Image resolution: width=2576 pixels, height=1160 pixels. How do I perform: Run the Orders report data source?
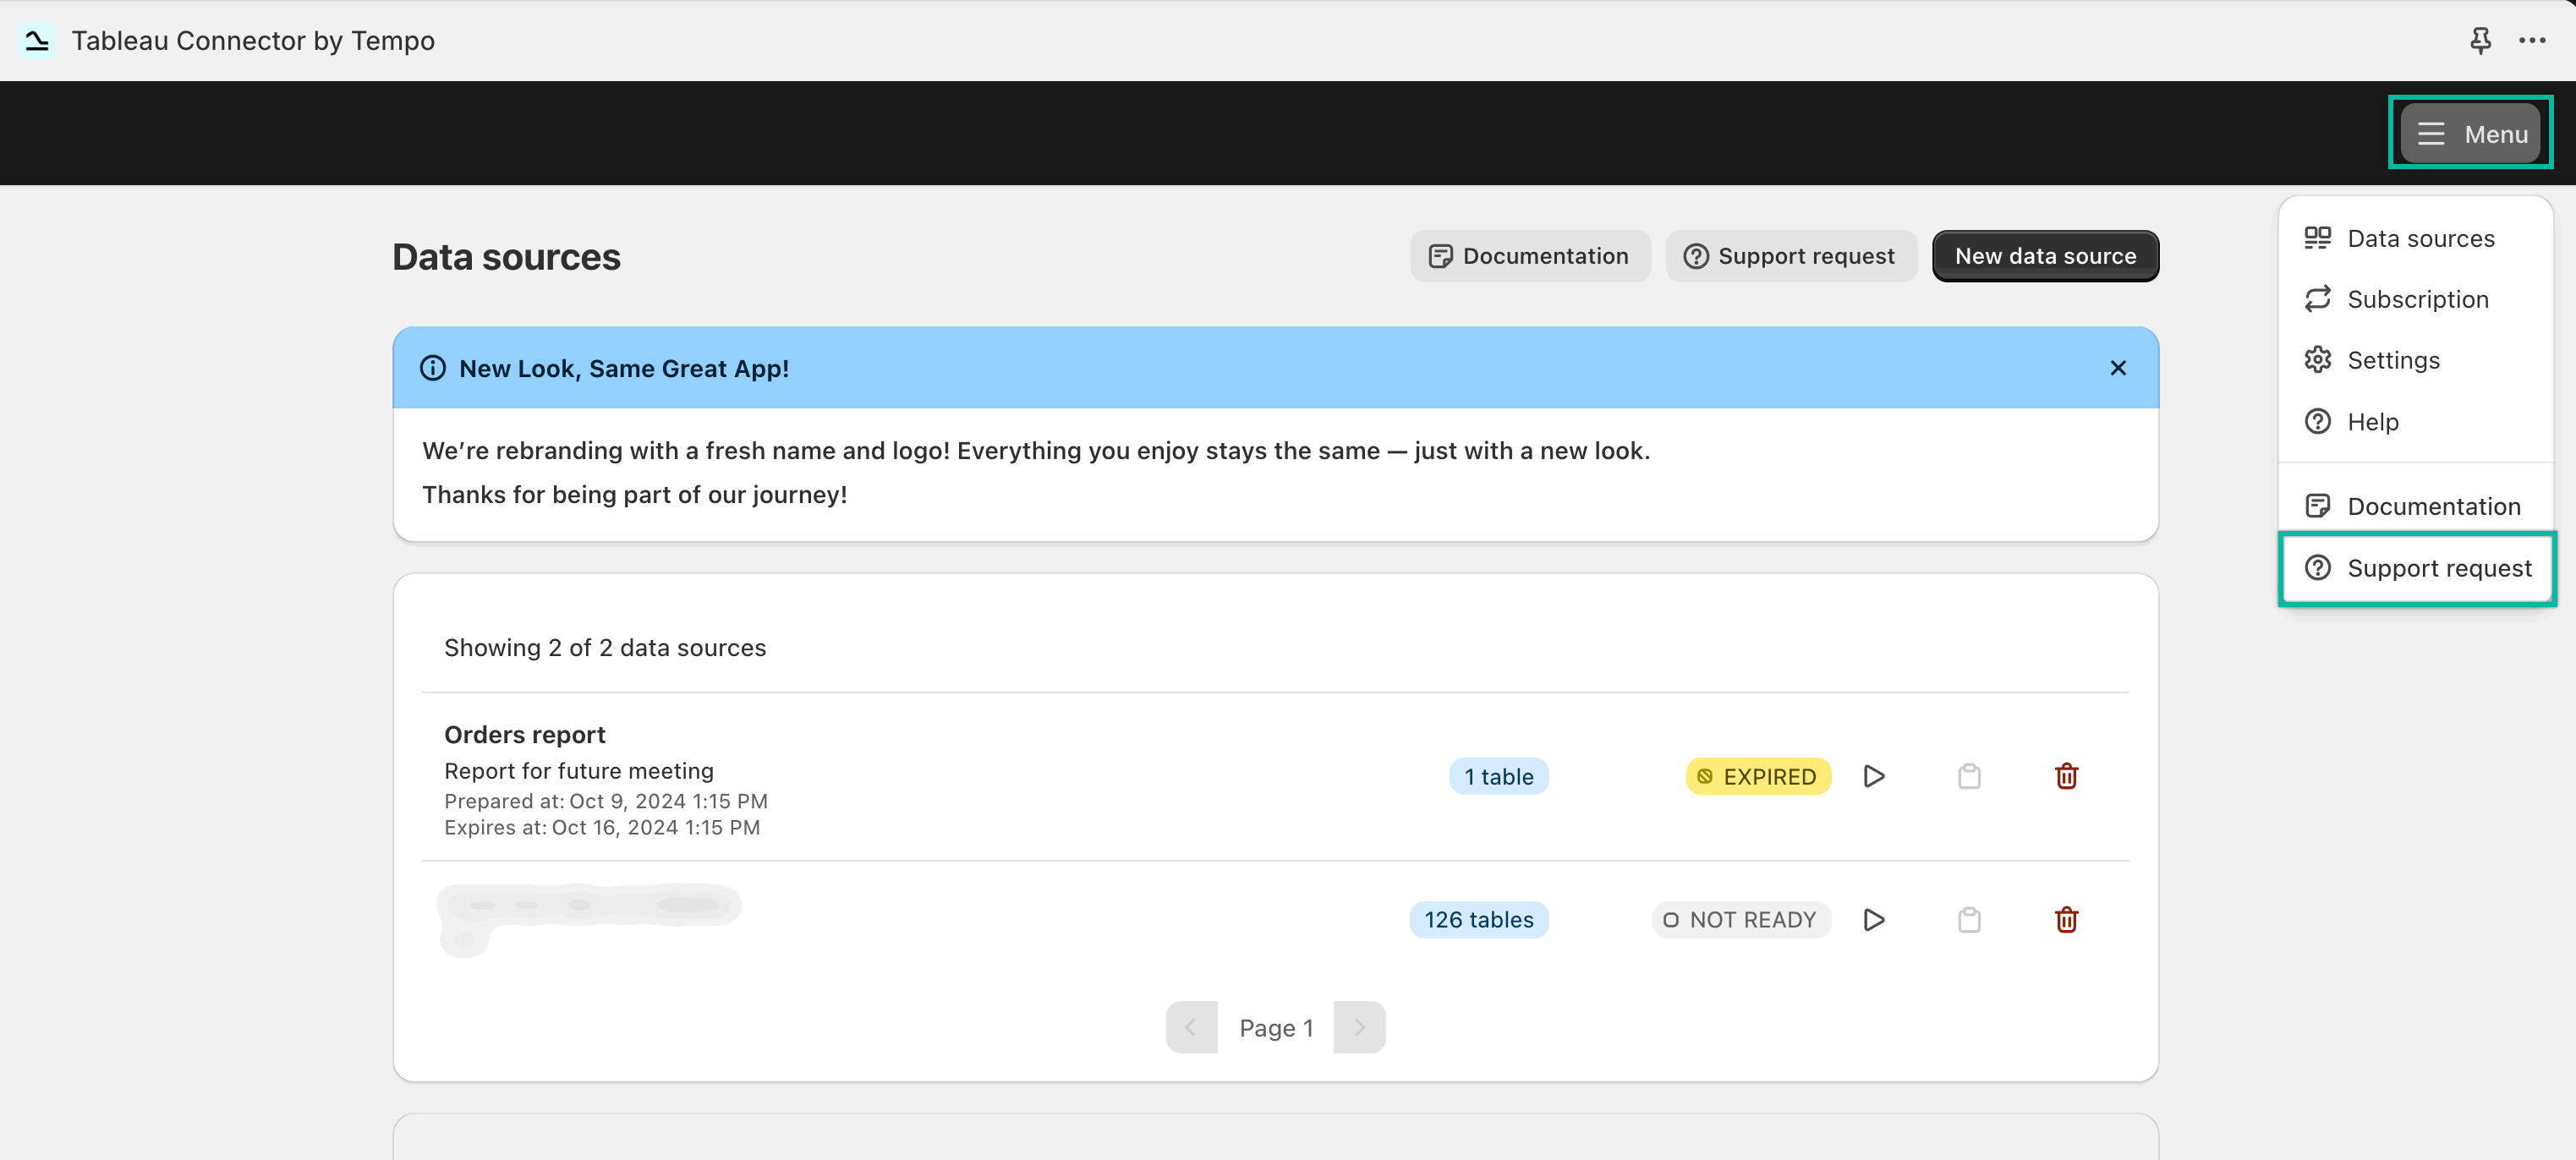(x=1874, y=776)
